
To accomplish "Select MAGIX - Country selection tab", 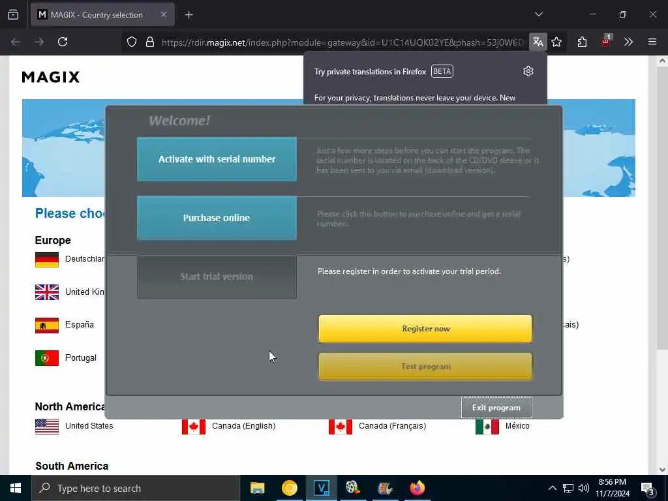I will [x=102, y=15].
